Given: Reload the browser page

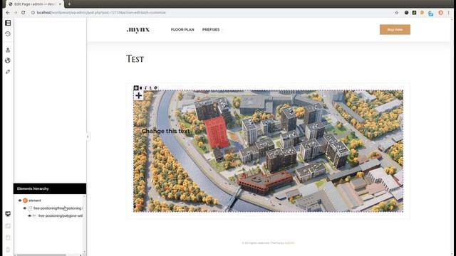Looking at the screenshot, I should tap(24, 13).
